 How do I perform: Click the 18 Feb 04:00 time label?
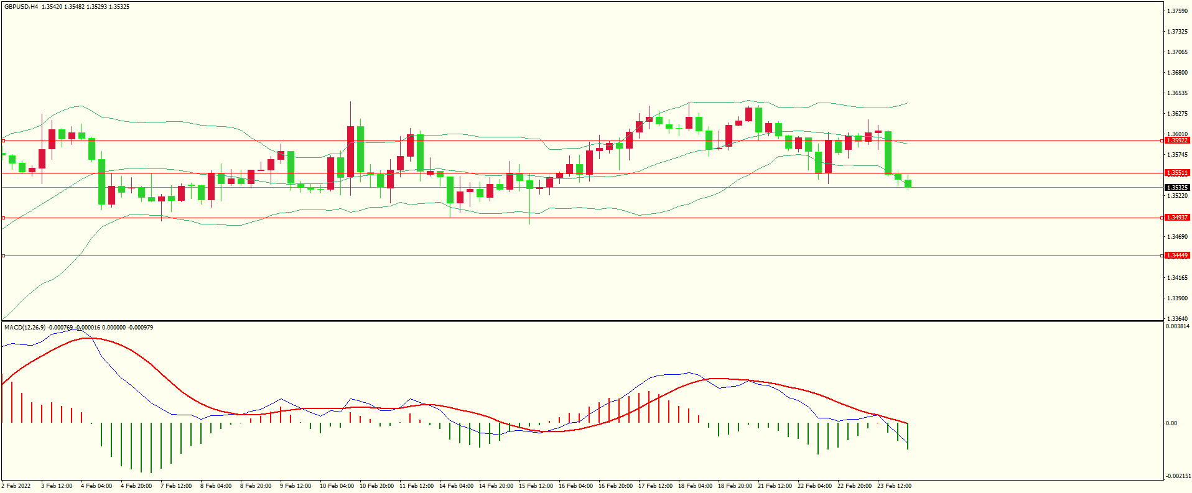(695, 486)
